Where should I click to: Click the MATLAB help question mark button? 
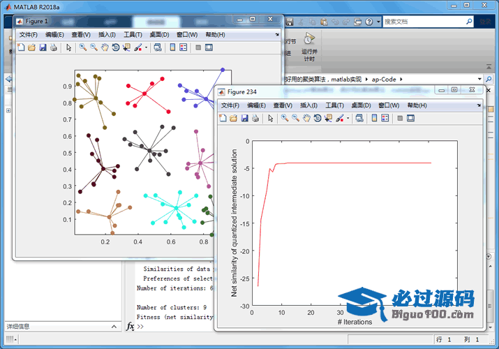[368, 22]
